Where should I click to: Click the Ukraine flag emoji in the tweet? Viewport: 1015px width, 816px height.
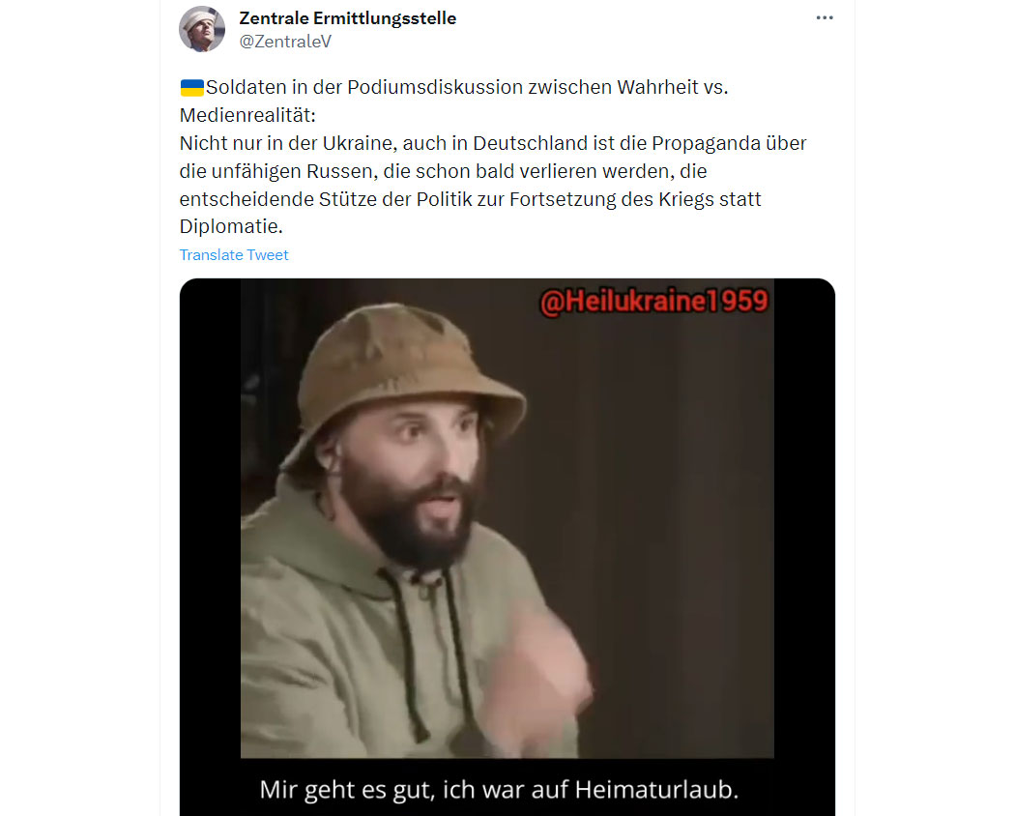point(191,87)
